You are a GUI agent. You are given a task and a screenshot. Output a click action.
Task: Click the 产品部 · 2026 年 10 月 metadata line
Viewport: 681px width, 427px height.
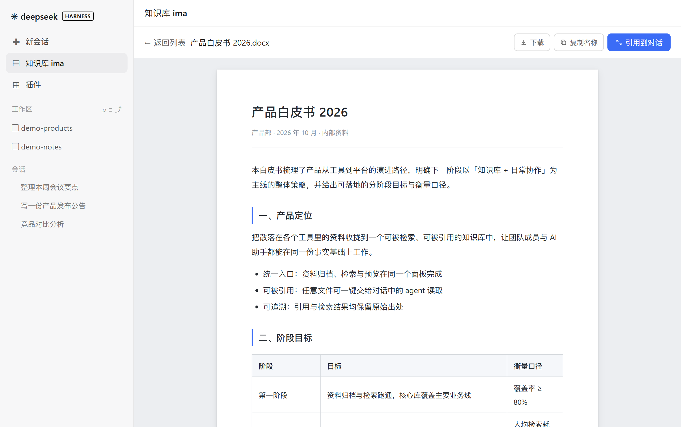pos(300,133)
